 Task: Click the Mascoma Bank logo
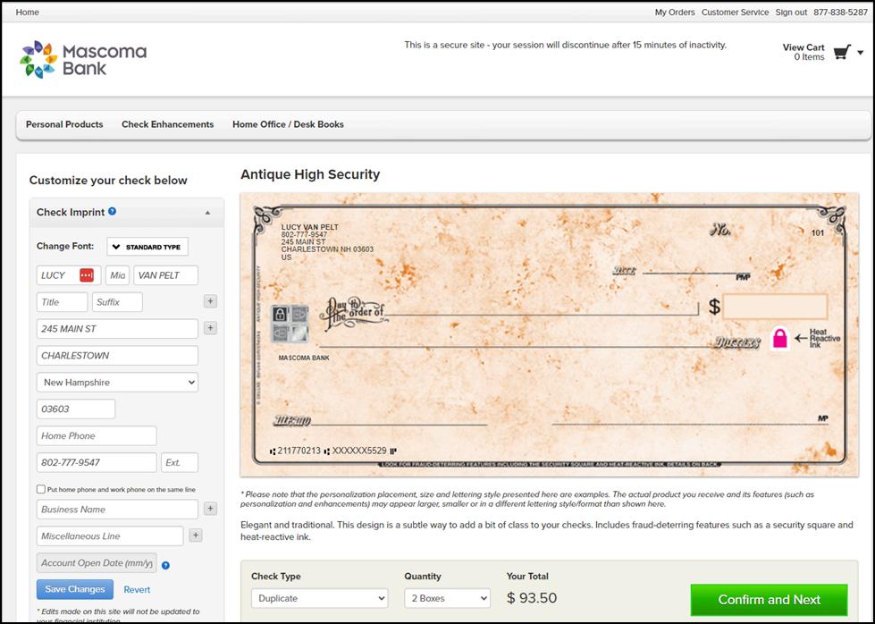tap(83, 59)
